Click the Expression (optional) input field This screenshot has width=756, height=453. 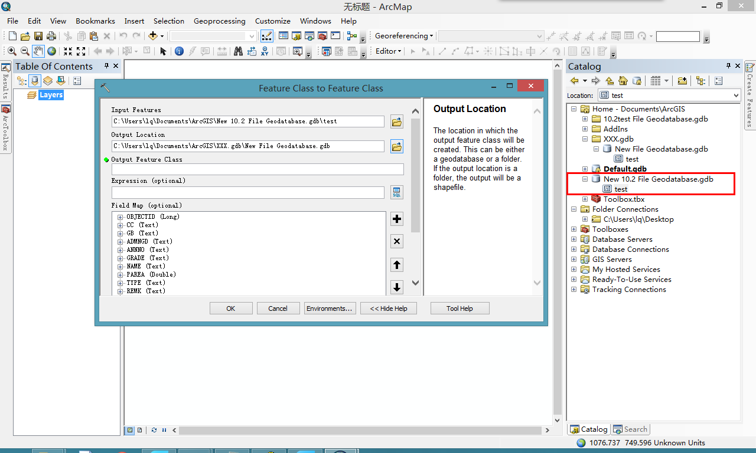[x=248, y=192]
